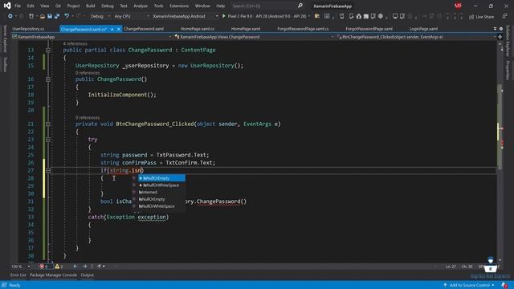Click the Navigate Backward toolbar icon
The height and width of the screenshot is (289, 514).
pyautogui.click(x=10, y=16)
